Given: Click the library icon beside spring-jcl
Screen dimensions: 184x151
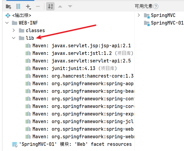Looking at the screenshot, I should (28, 121).
